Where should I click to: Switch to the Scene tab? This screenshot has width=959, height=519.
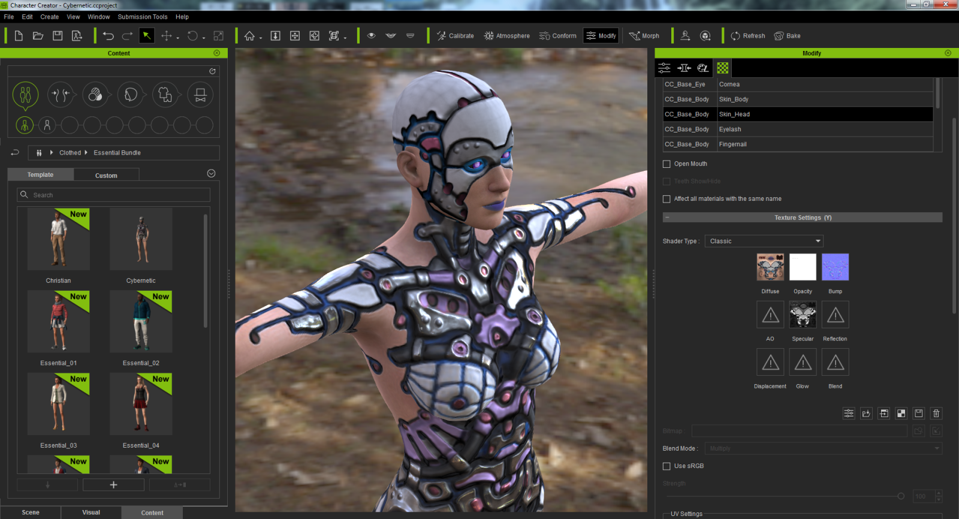(31, 512)
